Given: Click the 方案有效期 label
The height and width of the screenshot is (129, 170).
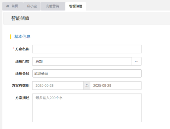Looking at the screenshot, I should 21,86.
